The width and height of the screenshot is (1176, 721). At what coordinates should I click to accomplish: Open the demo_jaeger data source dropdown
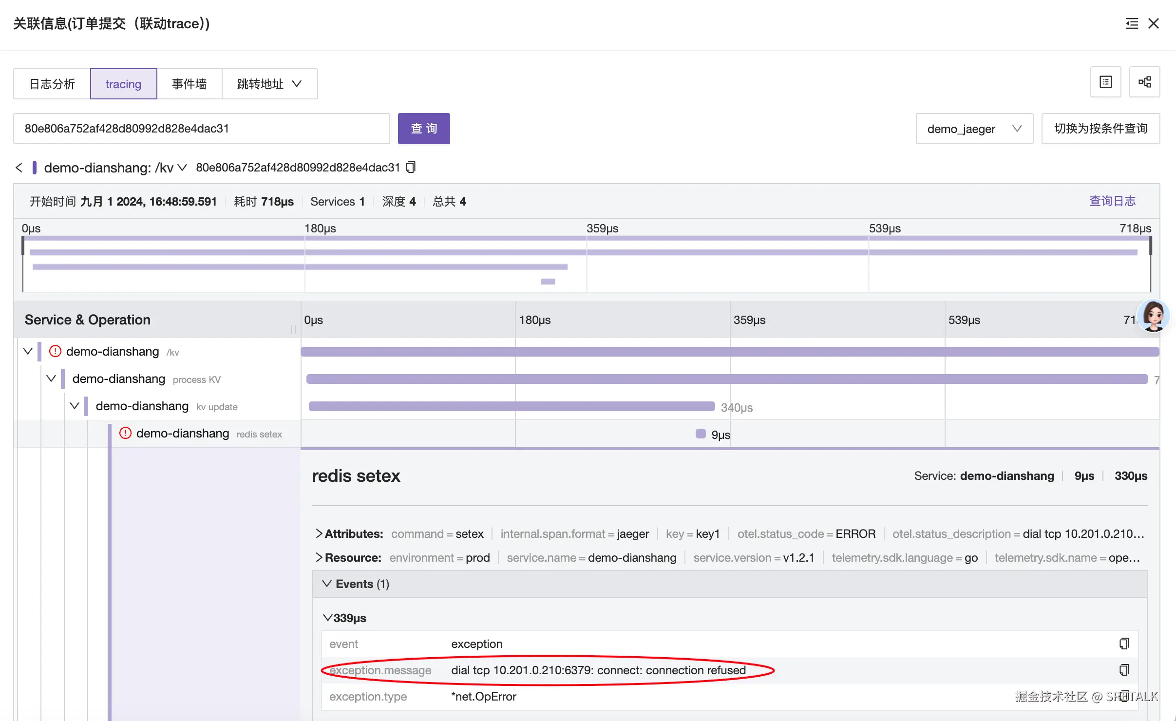click(x=974, y=129)
